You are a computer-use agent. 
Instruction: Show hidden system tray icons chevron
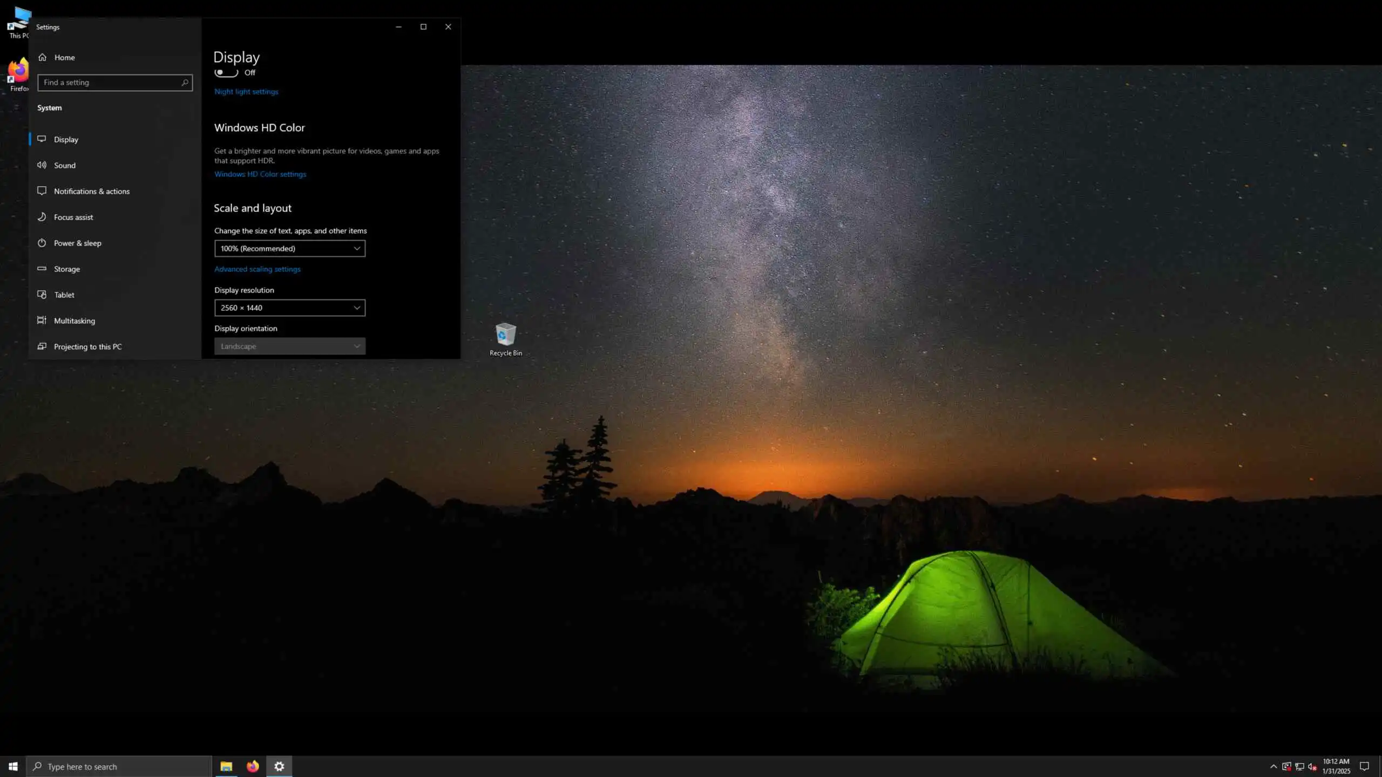pos(1273,766)
